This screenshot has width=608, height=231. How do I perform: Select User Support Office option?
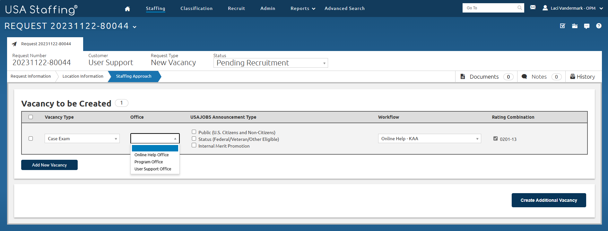pyautogui.click(x=155, y=169)
